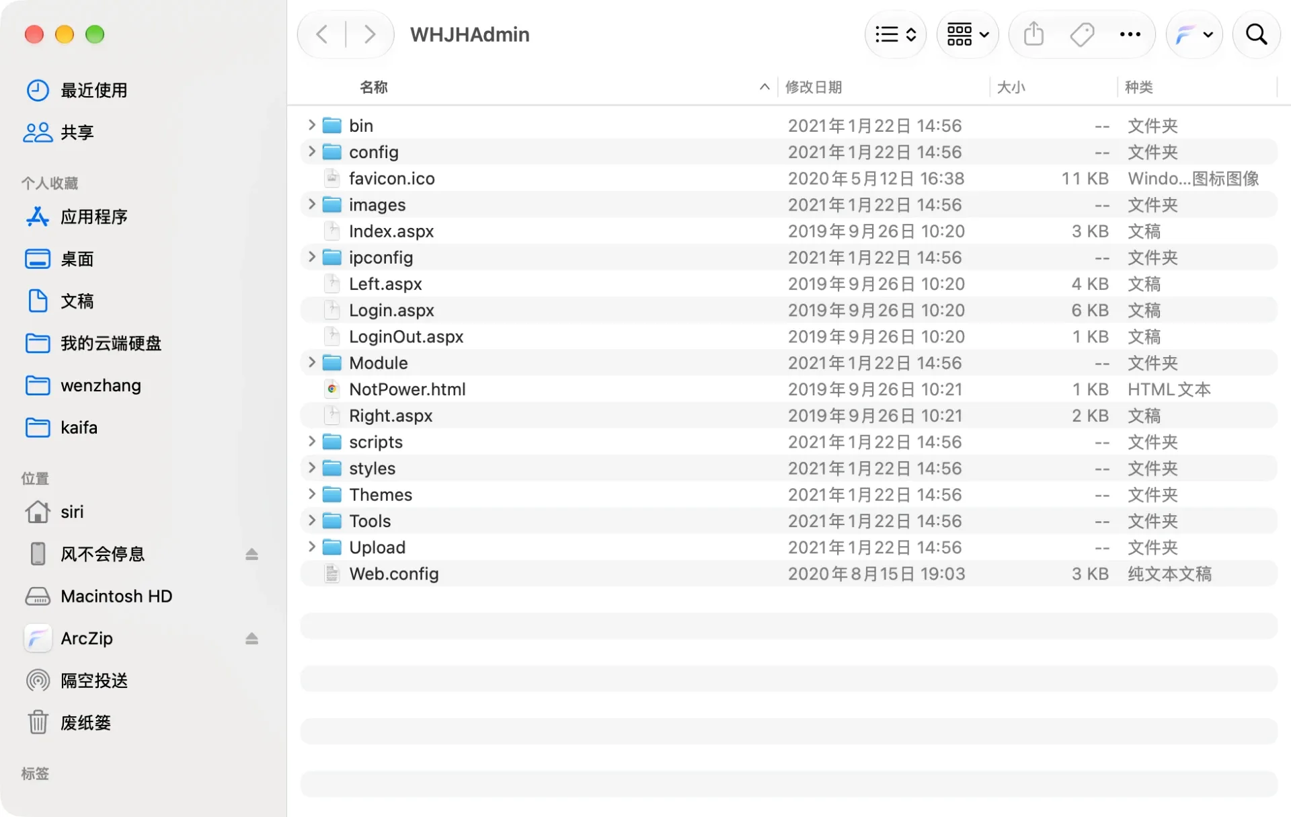This screenshot has width=1291, height=817.
Task: Sort by the 修改日期 column header
Action: tap(814, 87)
